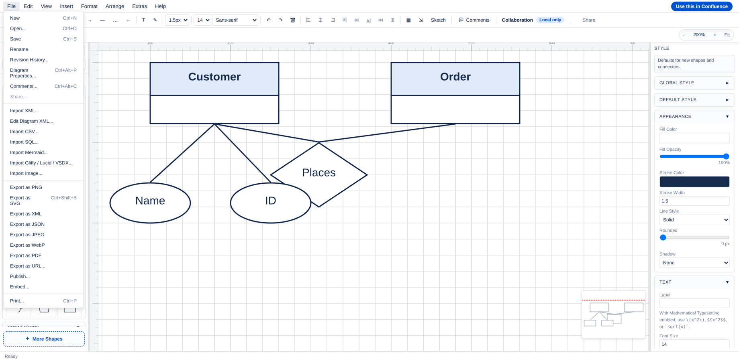Open the Sans-serif font dropdown

[235, 20]
